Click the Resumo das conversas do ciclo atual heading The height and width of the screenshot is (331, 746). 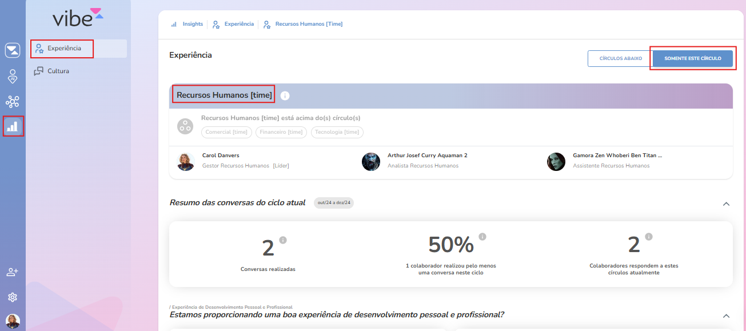[237, 202]
